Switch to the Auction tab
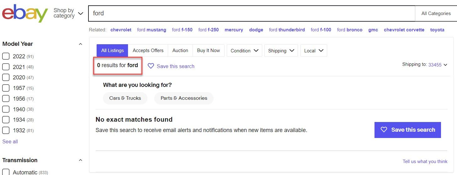This screenshot has height=175, width=457. [180, 50]
